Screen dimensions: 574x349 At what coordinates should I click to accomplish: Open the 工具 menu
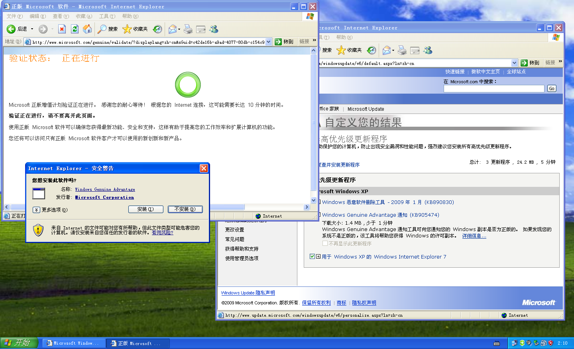coord(107,16)
